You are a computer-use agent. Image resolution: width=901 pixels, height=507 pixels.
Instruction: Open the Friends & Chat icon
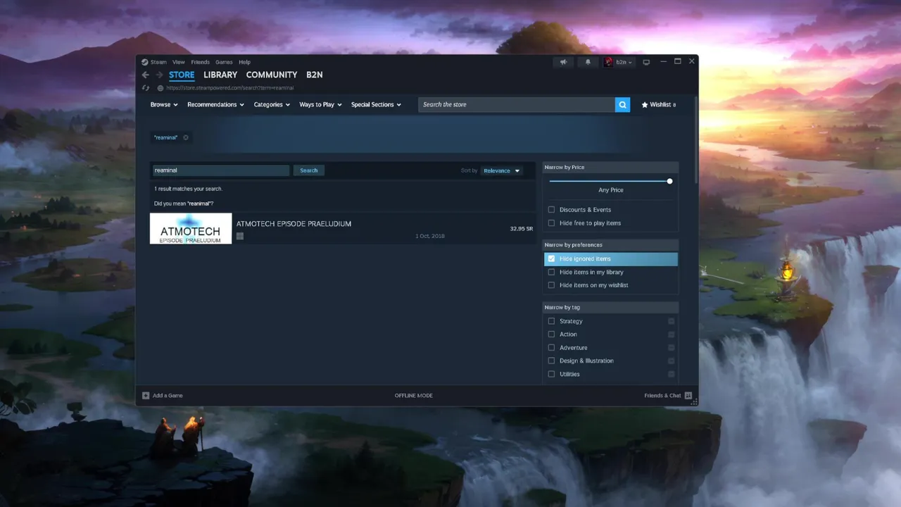[x=688, y=395]
